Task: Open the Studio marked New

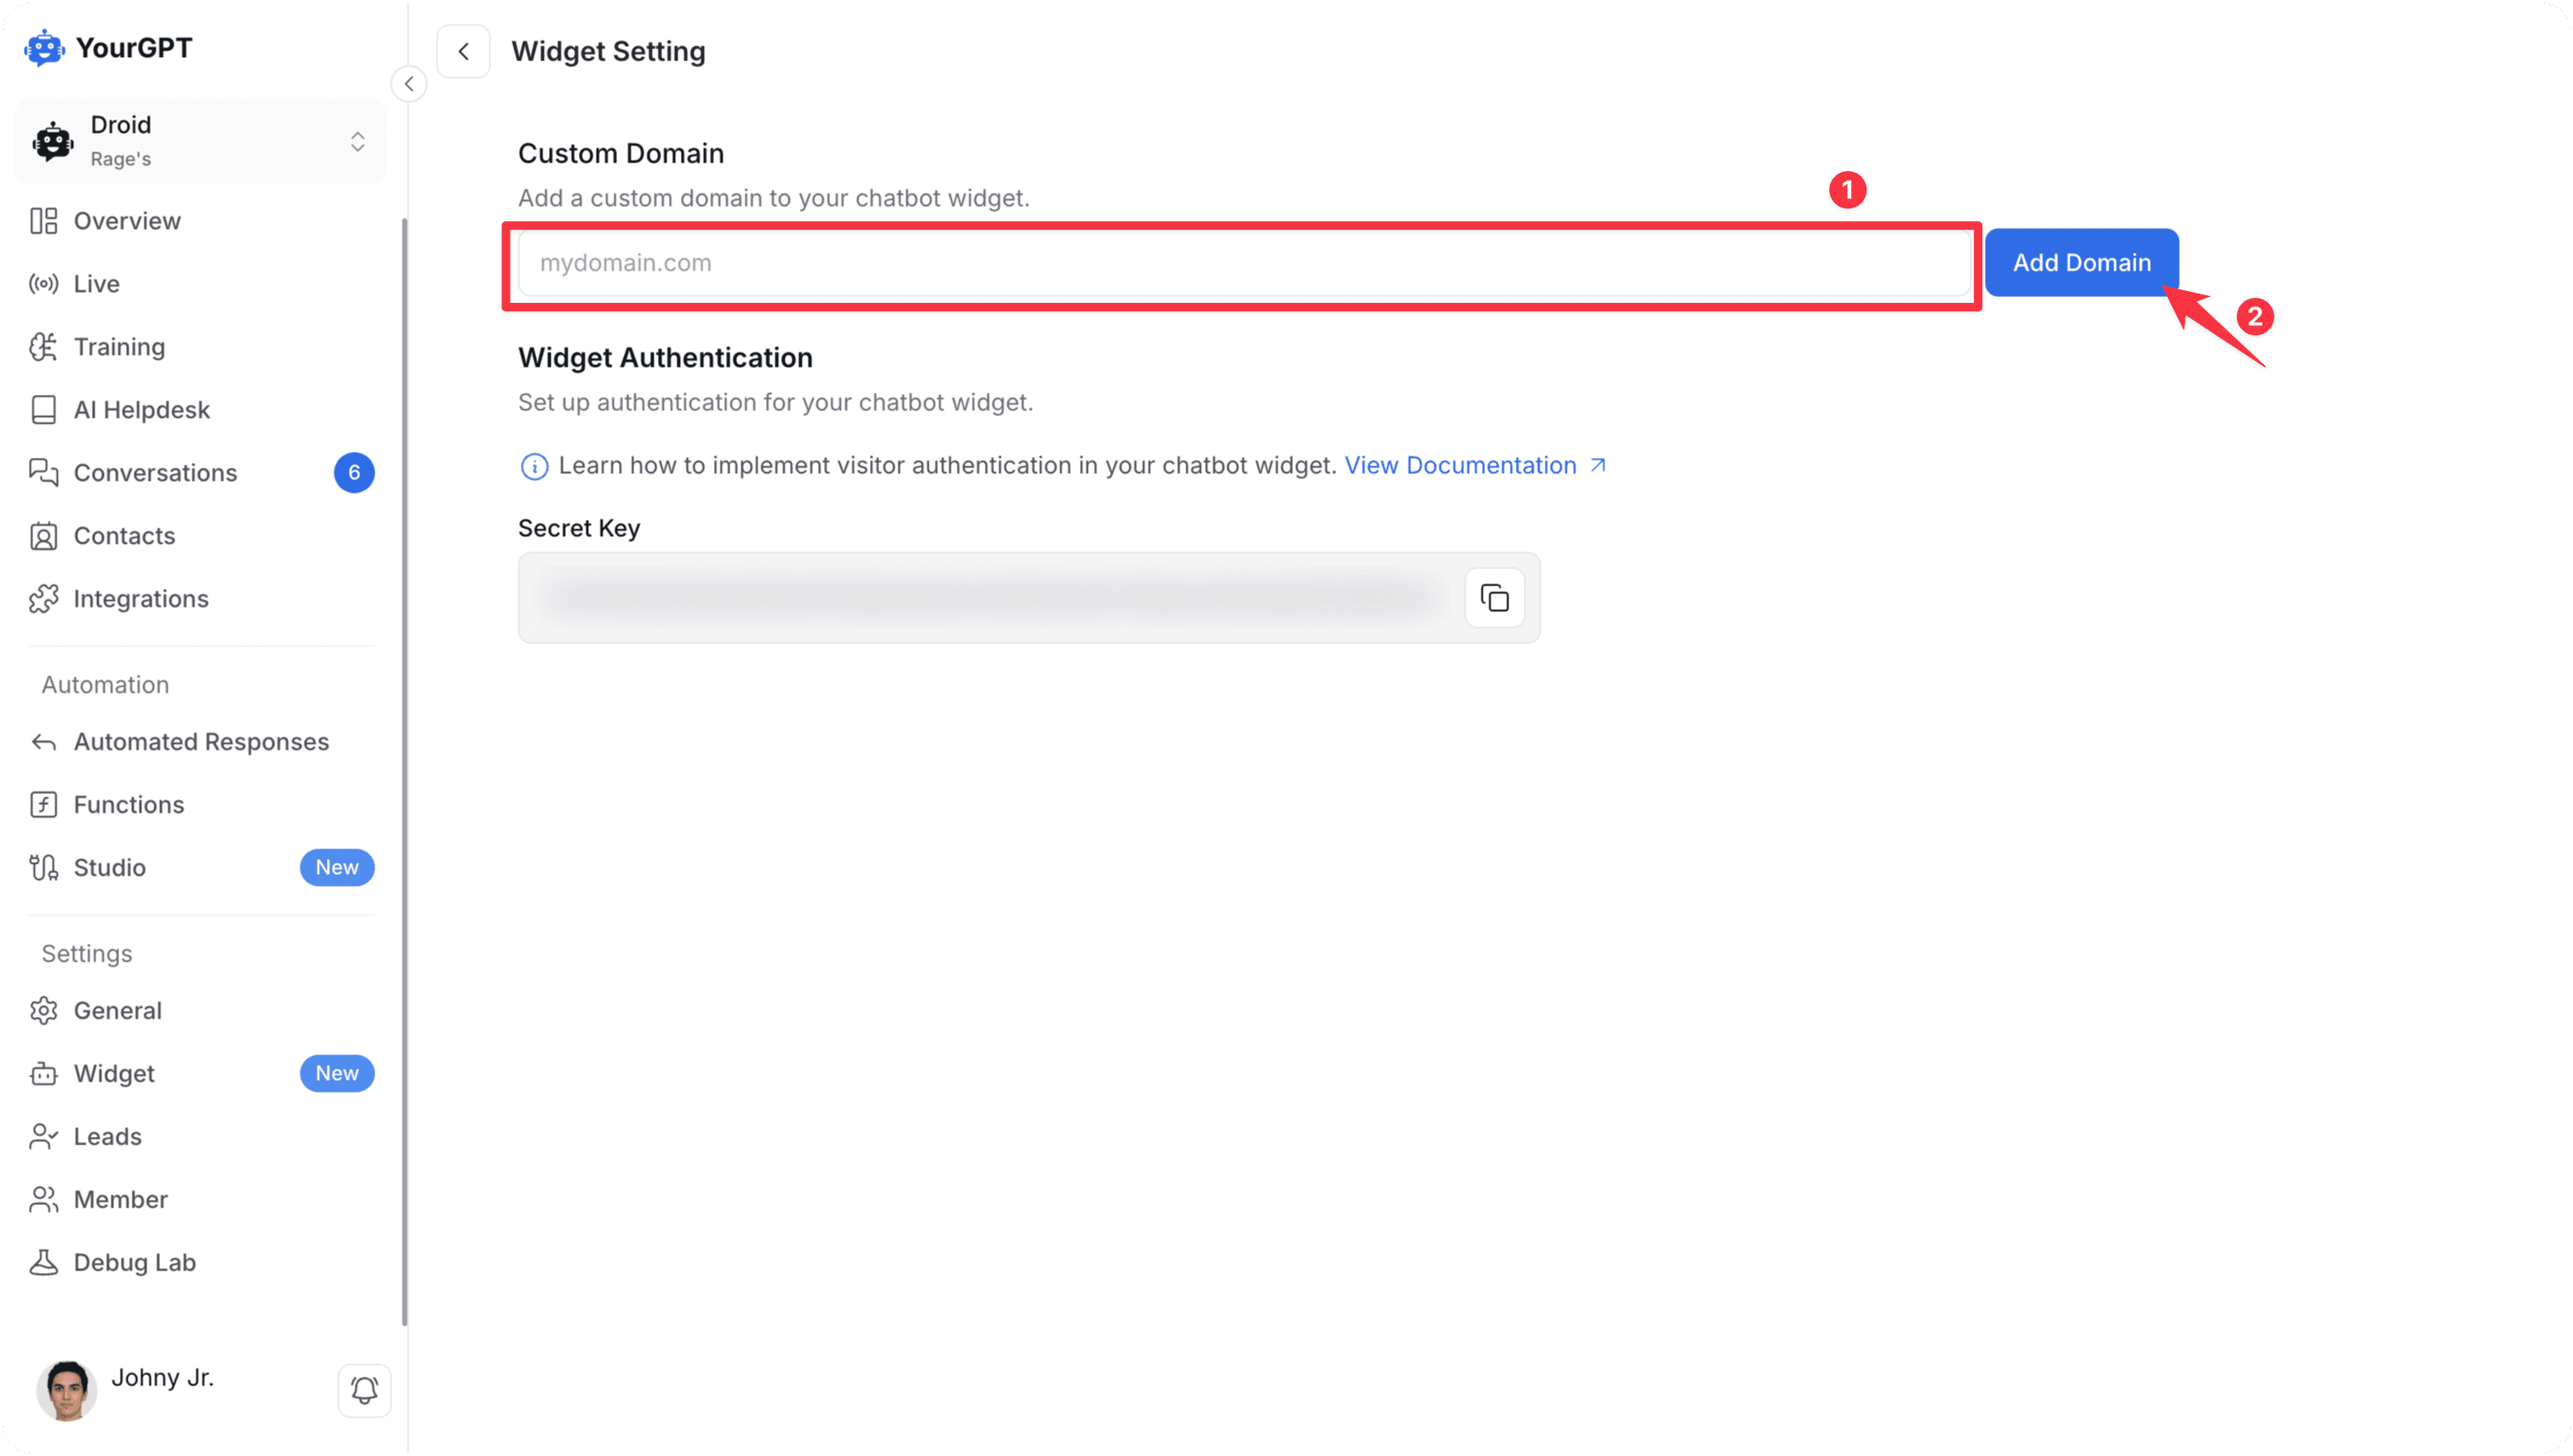Action: (x=109, y=867)
